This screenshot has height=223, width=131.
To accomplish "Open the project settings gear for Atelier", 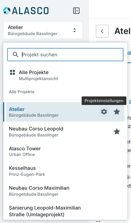I will [x=104, y=112].
